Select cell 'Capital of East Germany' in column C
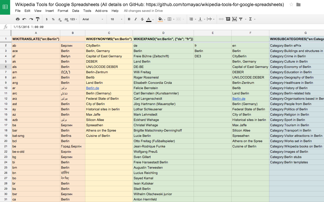This screenshot has height=202, width=324. tap(109, 56)
